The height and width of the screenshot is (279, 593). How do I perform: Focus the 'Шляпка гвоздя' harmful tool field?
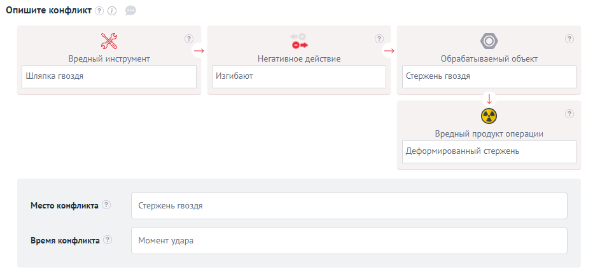click(x=109, y=77)
